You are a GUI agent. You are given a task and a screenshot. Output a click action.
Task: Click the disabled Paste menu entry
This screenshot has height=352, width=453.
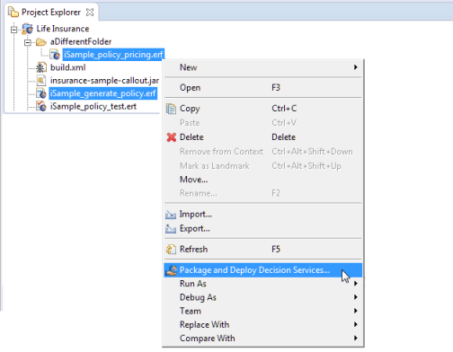(263, 123)
